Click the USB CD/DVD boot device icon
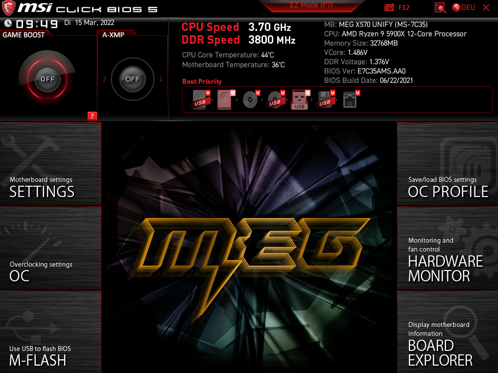498x373 pixels. (x=276, y=99)
